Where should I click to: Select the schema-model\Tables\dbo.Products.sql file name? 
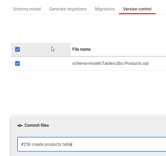[110, 63]
